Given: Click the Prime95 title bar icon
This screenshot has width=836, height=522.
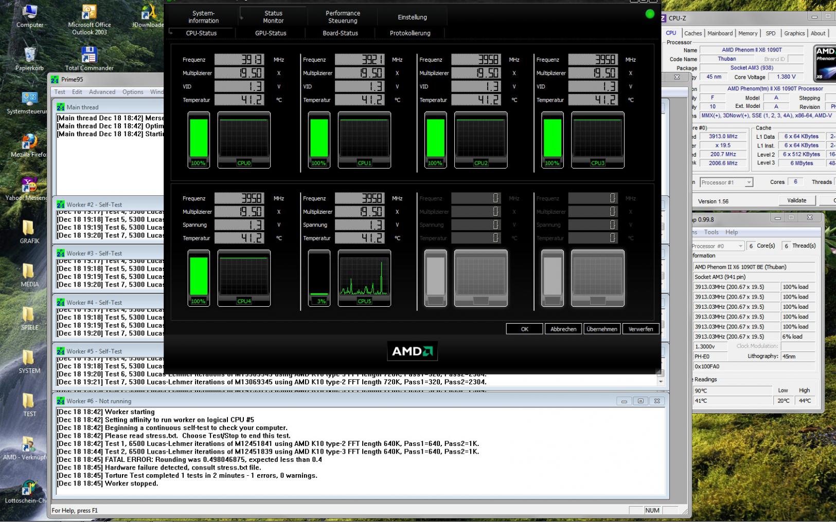Looking at the screenshot, I should 55,80.
